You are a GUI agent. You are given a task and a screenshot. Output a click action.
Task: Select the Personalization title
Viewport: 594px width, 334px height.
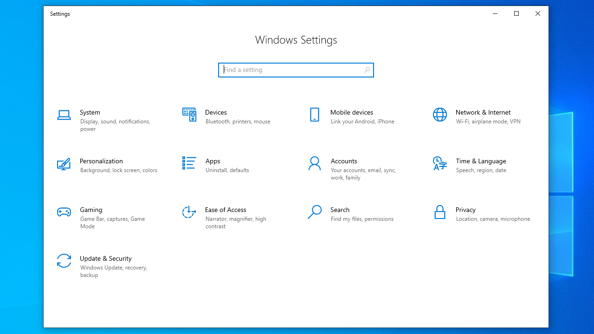click(101, 161)
